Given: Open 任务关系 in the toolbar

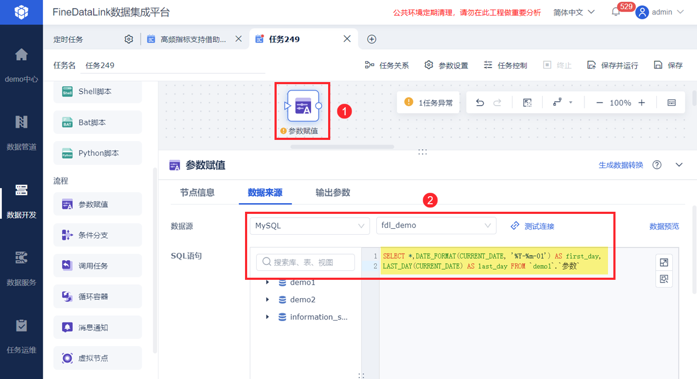Looking at the screenshot, I should click(x=387, y=65).
